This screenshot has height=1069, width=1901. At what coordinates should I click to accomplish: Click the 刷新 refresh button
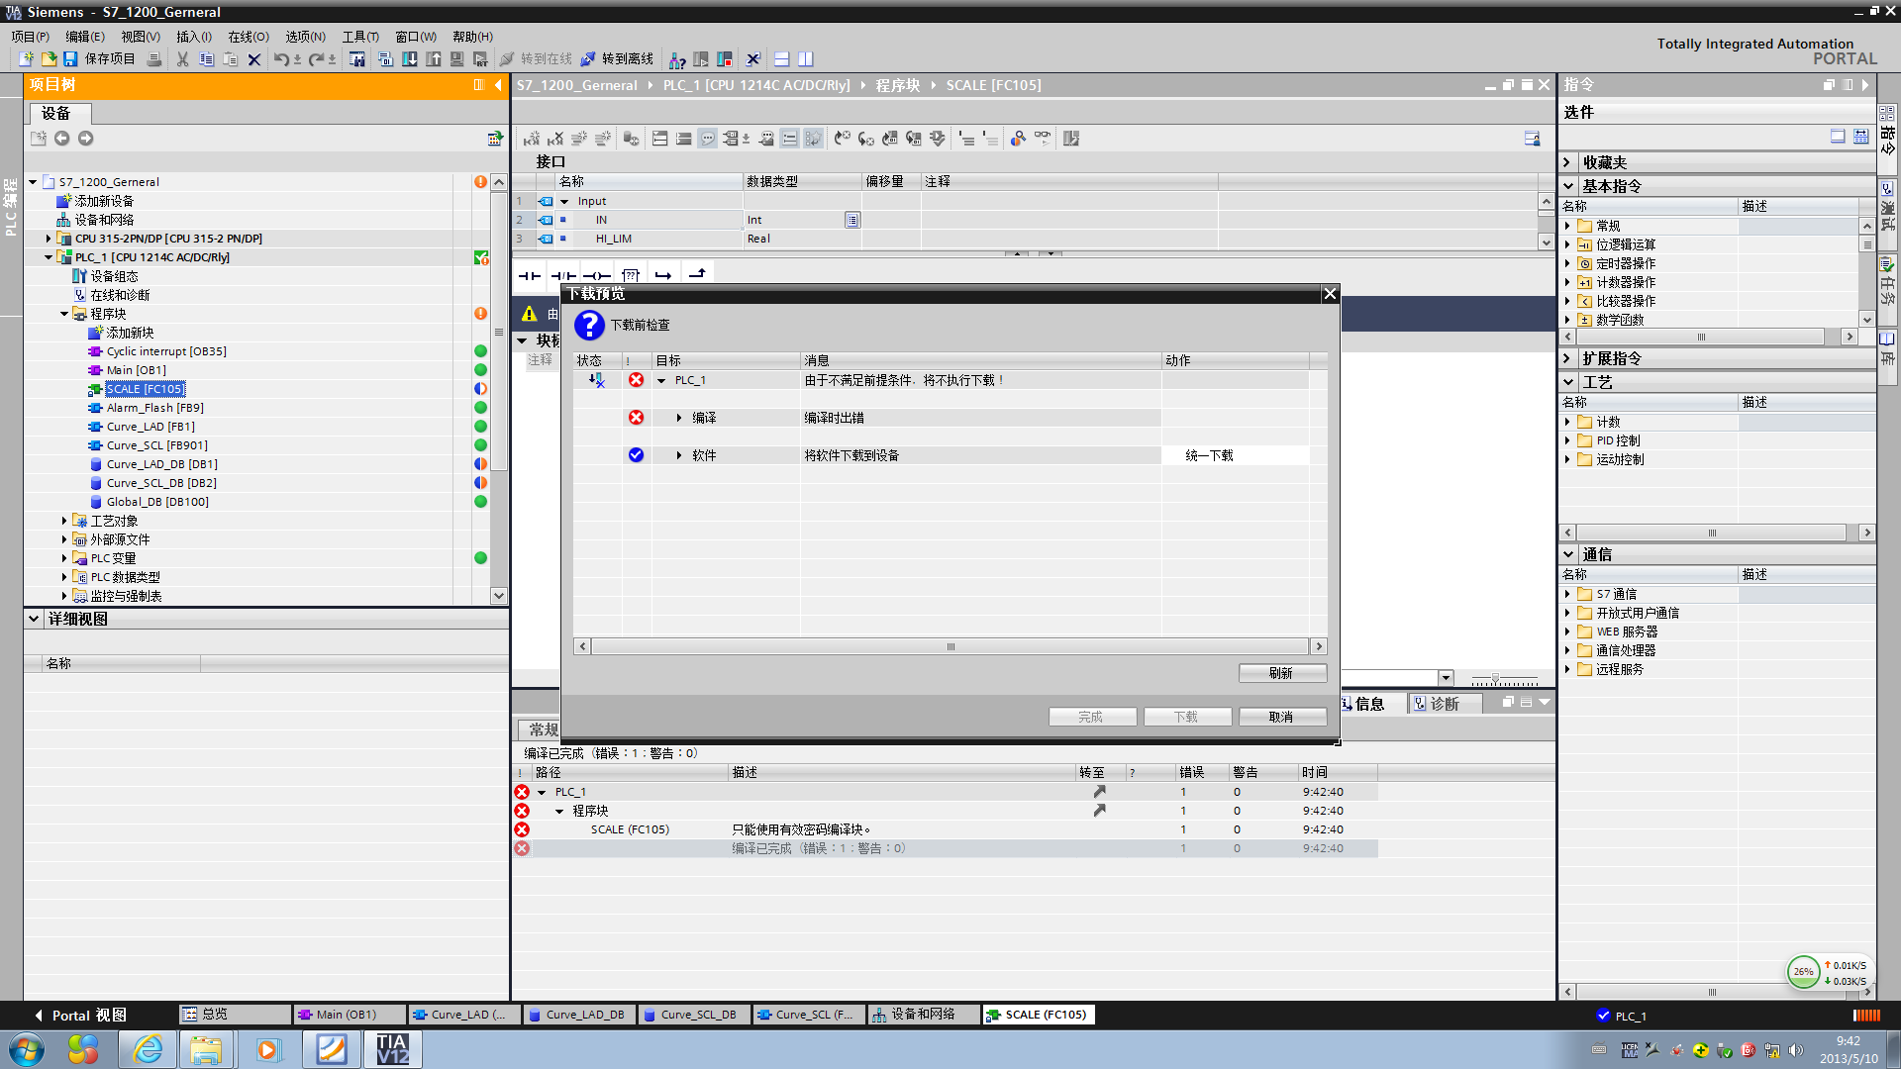(1281, 673)
